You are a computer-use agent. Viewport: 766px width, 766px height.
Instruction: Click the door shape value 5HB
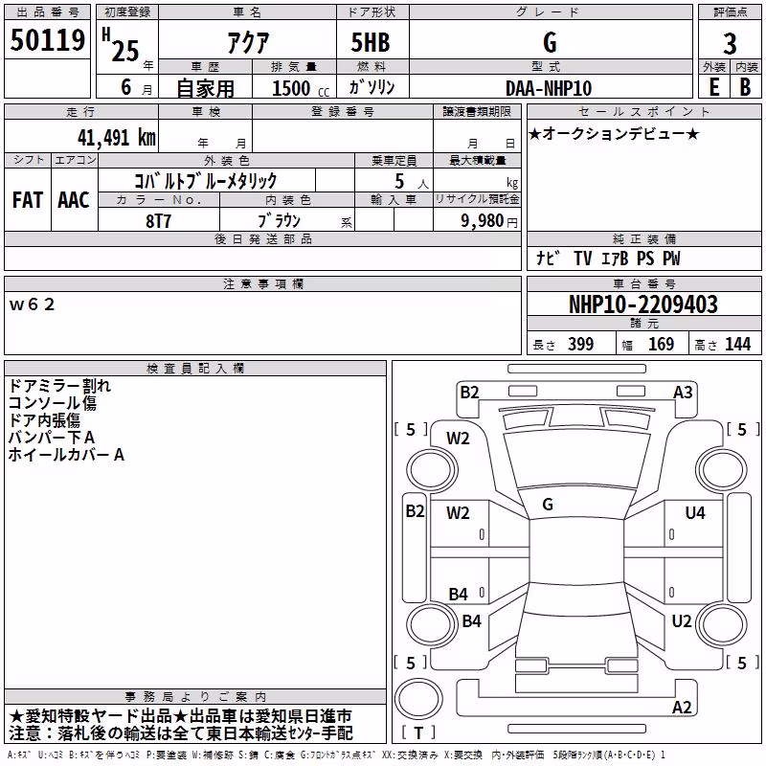coord(371,42)
